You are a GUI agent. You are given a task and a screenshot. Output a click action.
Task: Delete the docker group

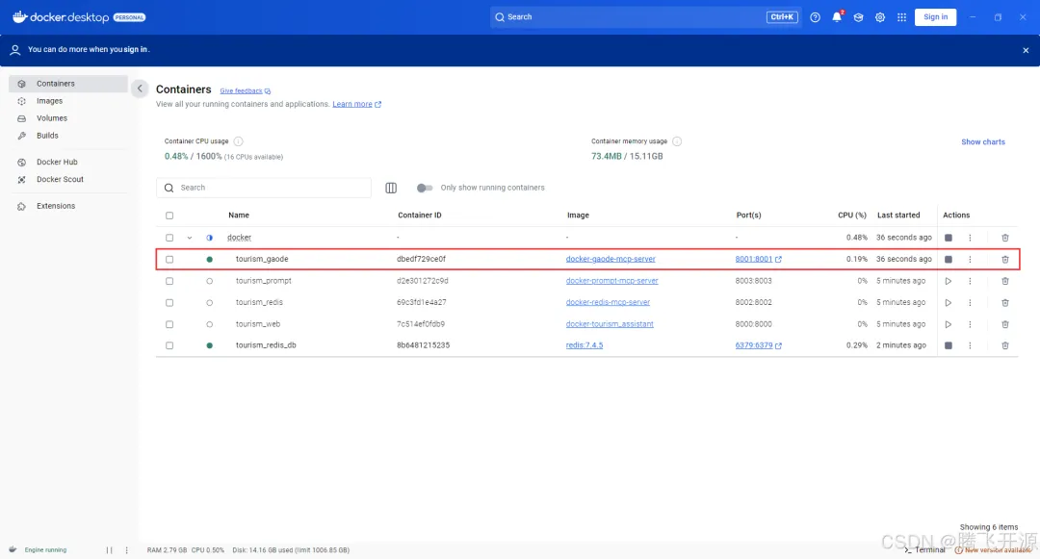[1004, 238]
